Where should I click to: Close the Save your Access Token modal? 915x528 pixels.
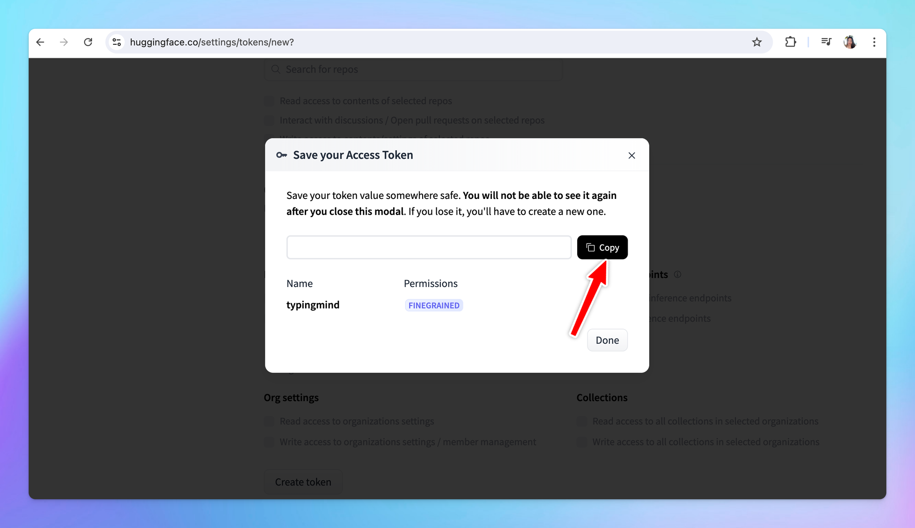[x=632, y=155]
